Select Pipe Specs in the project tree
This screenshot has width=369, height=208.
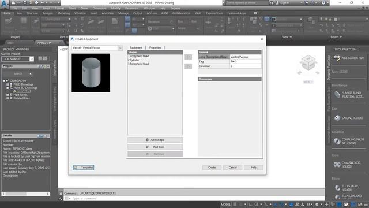pos(21,95)
